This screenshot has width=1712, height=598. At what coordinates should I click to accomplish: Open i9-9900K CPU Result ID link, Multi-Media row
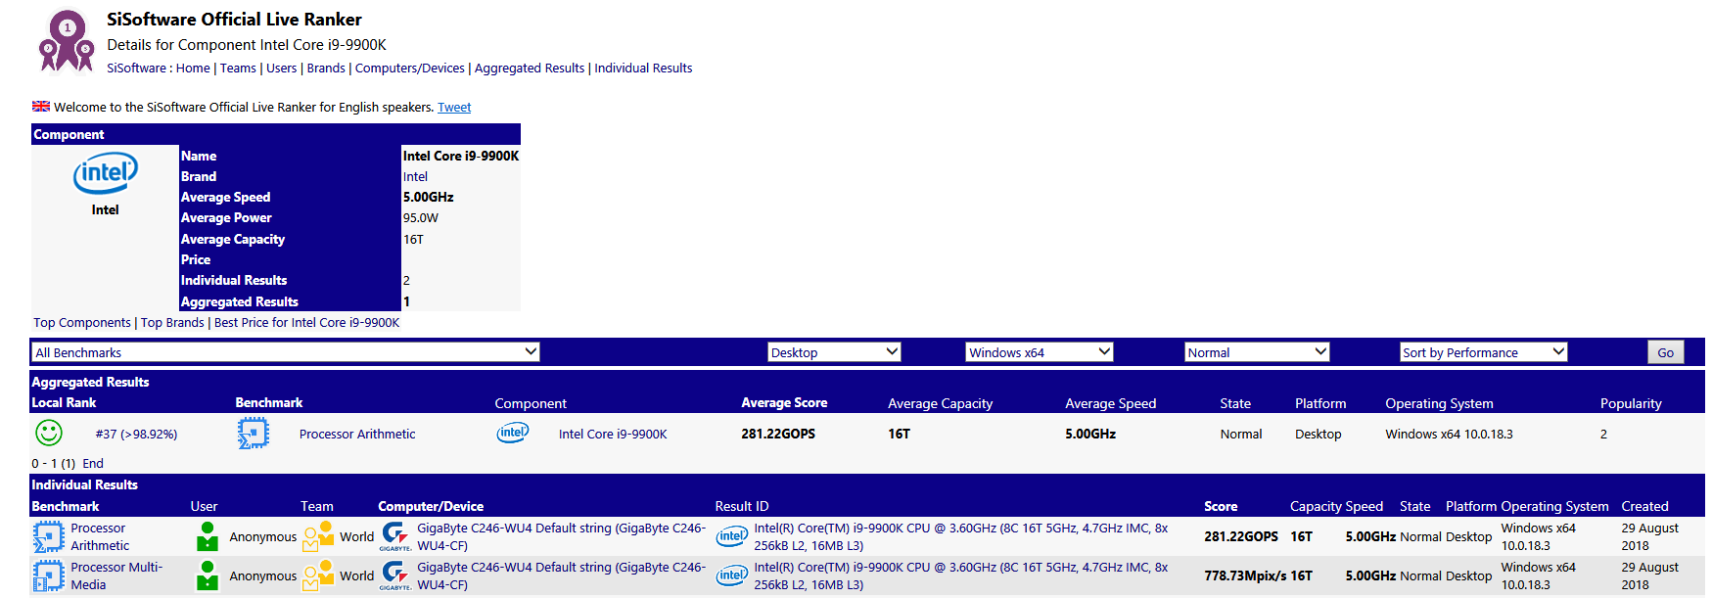[960, 576]
